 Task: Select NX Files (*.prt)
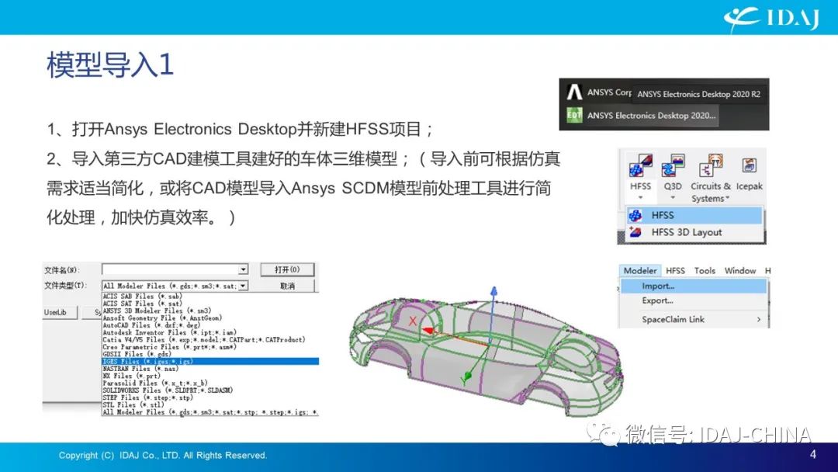tap(210, 376)
